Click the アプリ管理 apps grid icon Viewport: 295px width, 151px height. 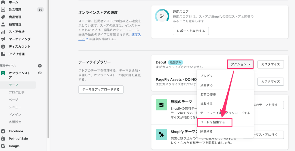(x=3, y=54)
